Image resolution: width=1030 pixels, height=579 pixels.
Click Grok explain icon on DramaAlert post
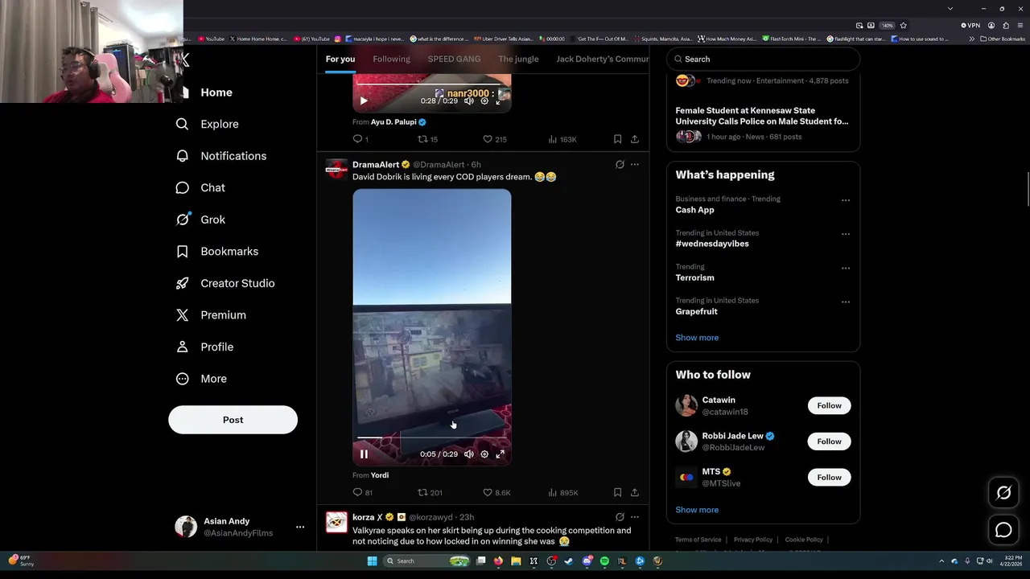[620, 164]
